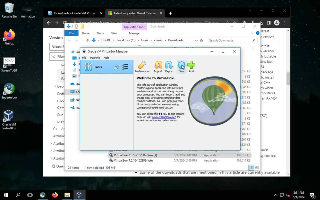Close 'Latest supported Visual C++' browser tab
This screenshot has height=200, width=320.
pyautogui.click(x=161, y=13)
